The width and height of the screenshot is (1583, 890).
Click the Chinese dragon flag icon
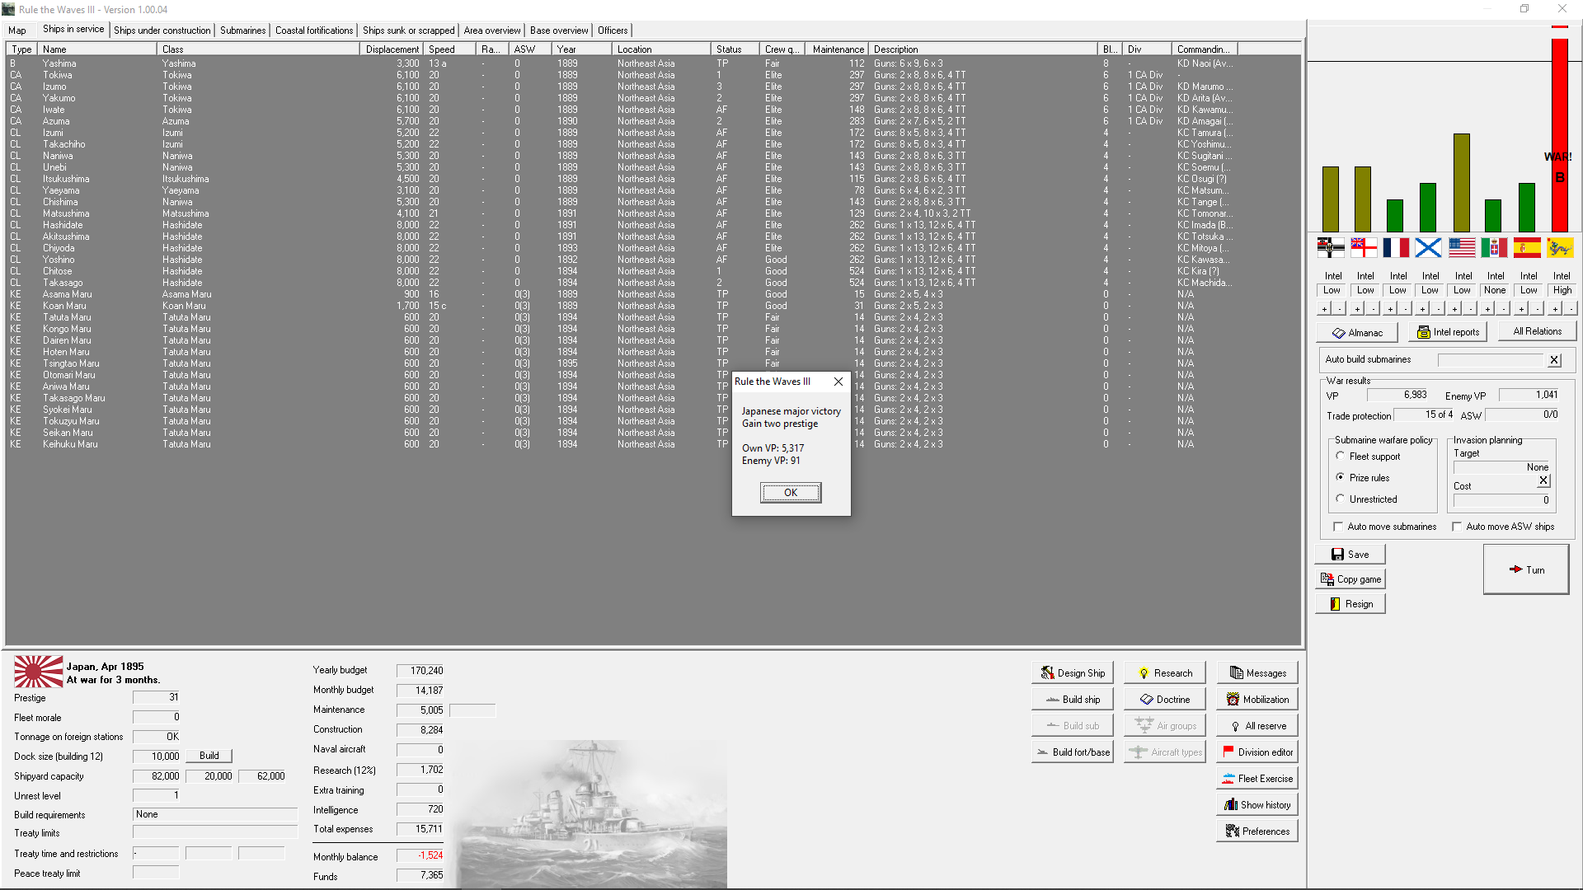click(x=1559, y=247)
